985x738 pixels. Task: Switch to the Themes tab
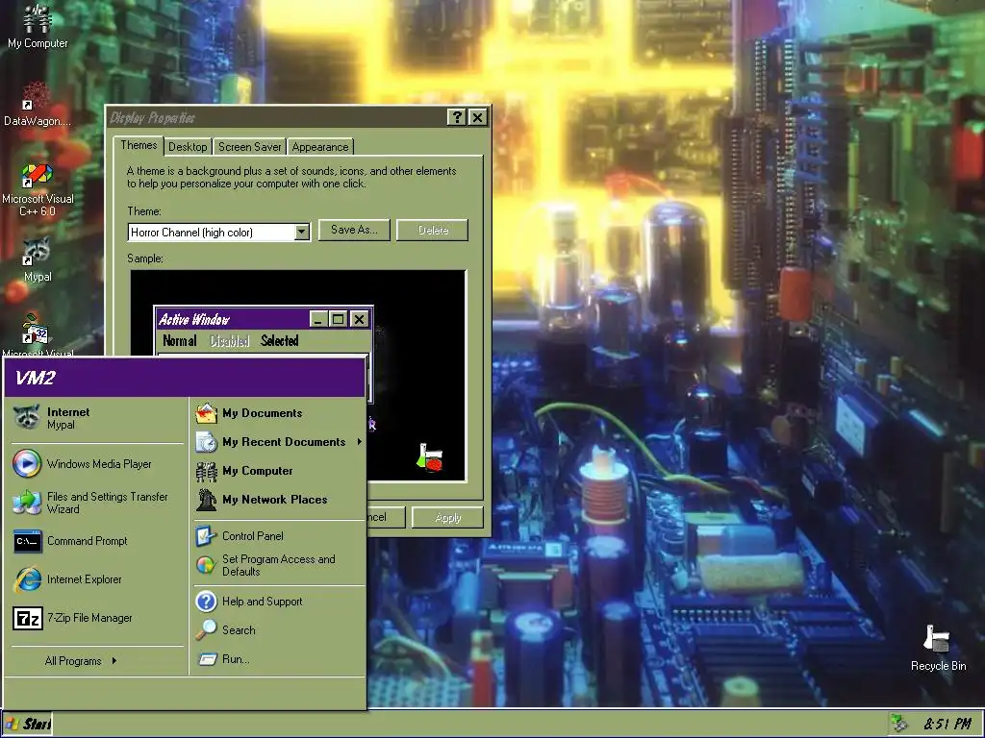[x=139, y=145]
